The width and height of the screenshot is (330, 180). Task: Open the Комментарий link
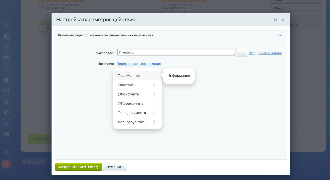click(x=270, y=53)
